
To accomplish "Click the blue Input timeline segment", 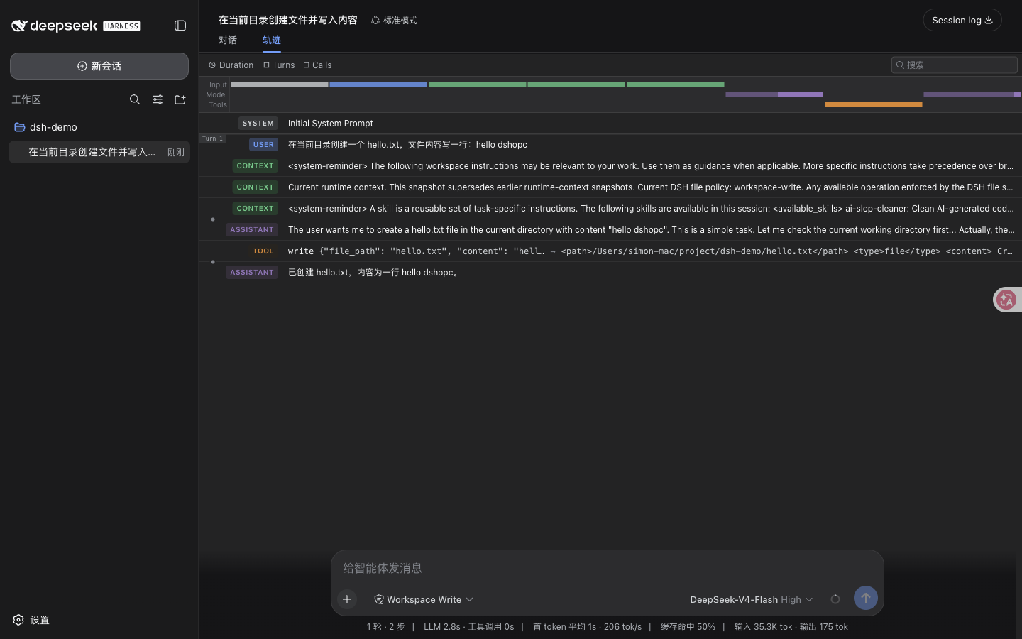I will click(x=378, y=84).
